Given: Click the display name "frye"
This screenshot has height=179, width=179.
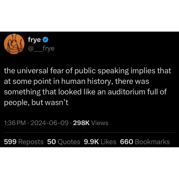Looking at the screenshot, I should (34, 40).
